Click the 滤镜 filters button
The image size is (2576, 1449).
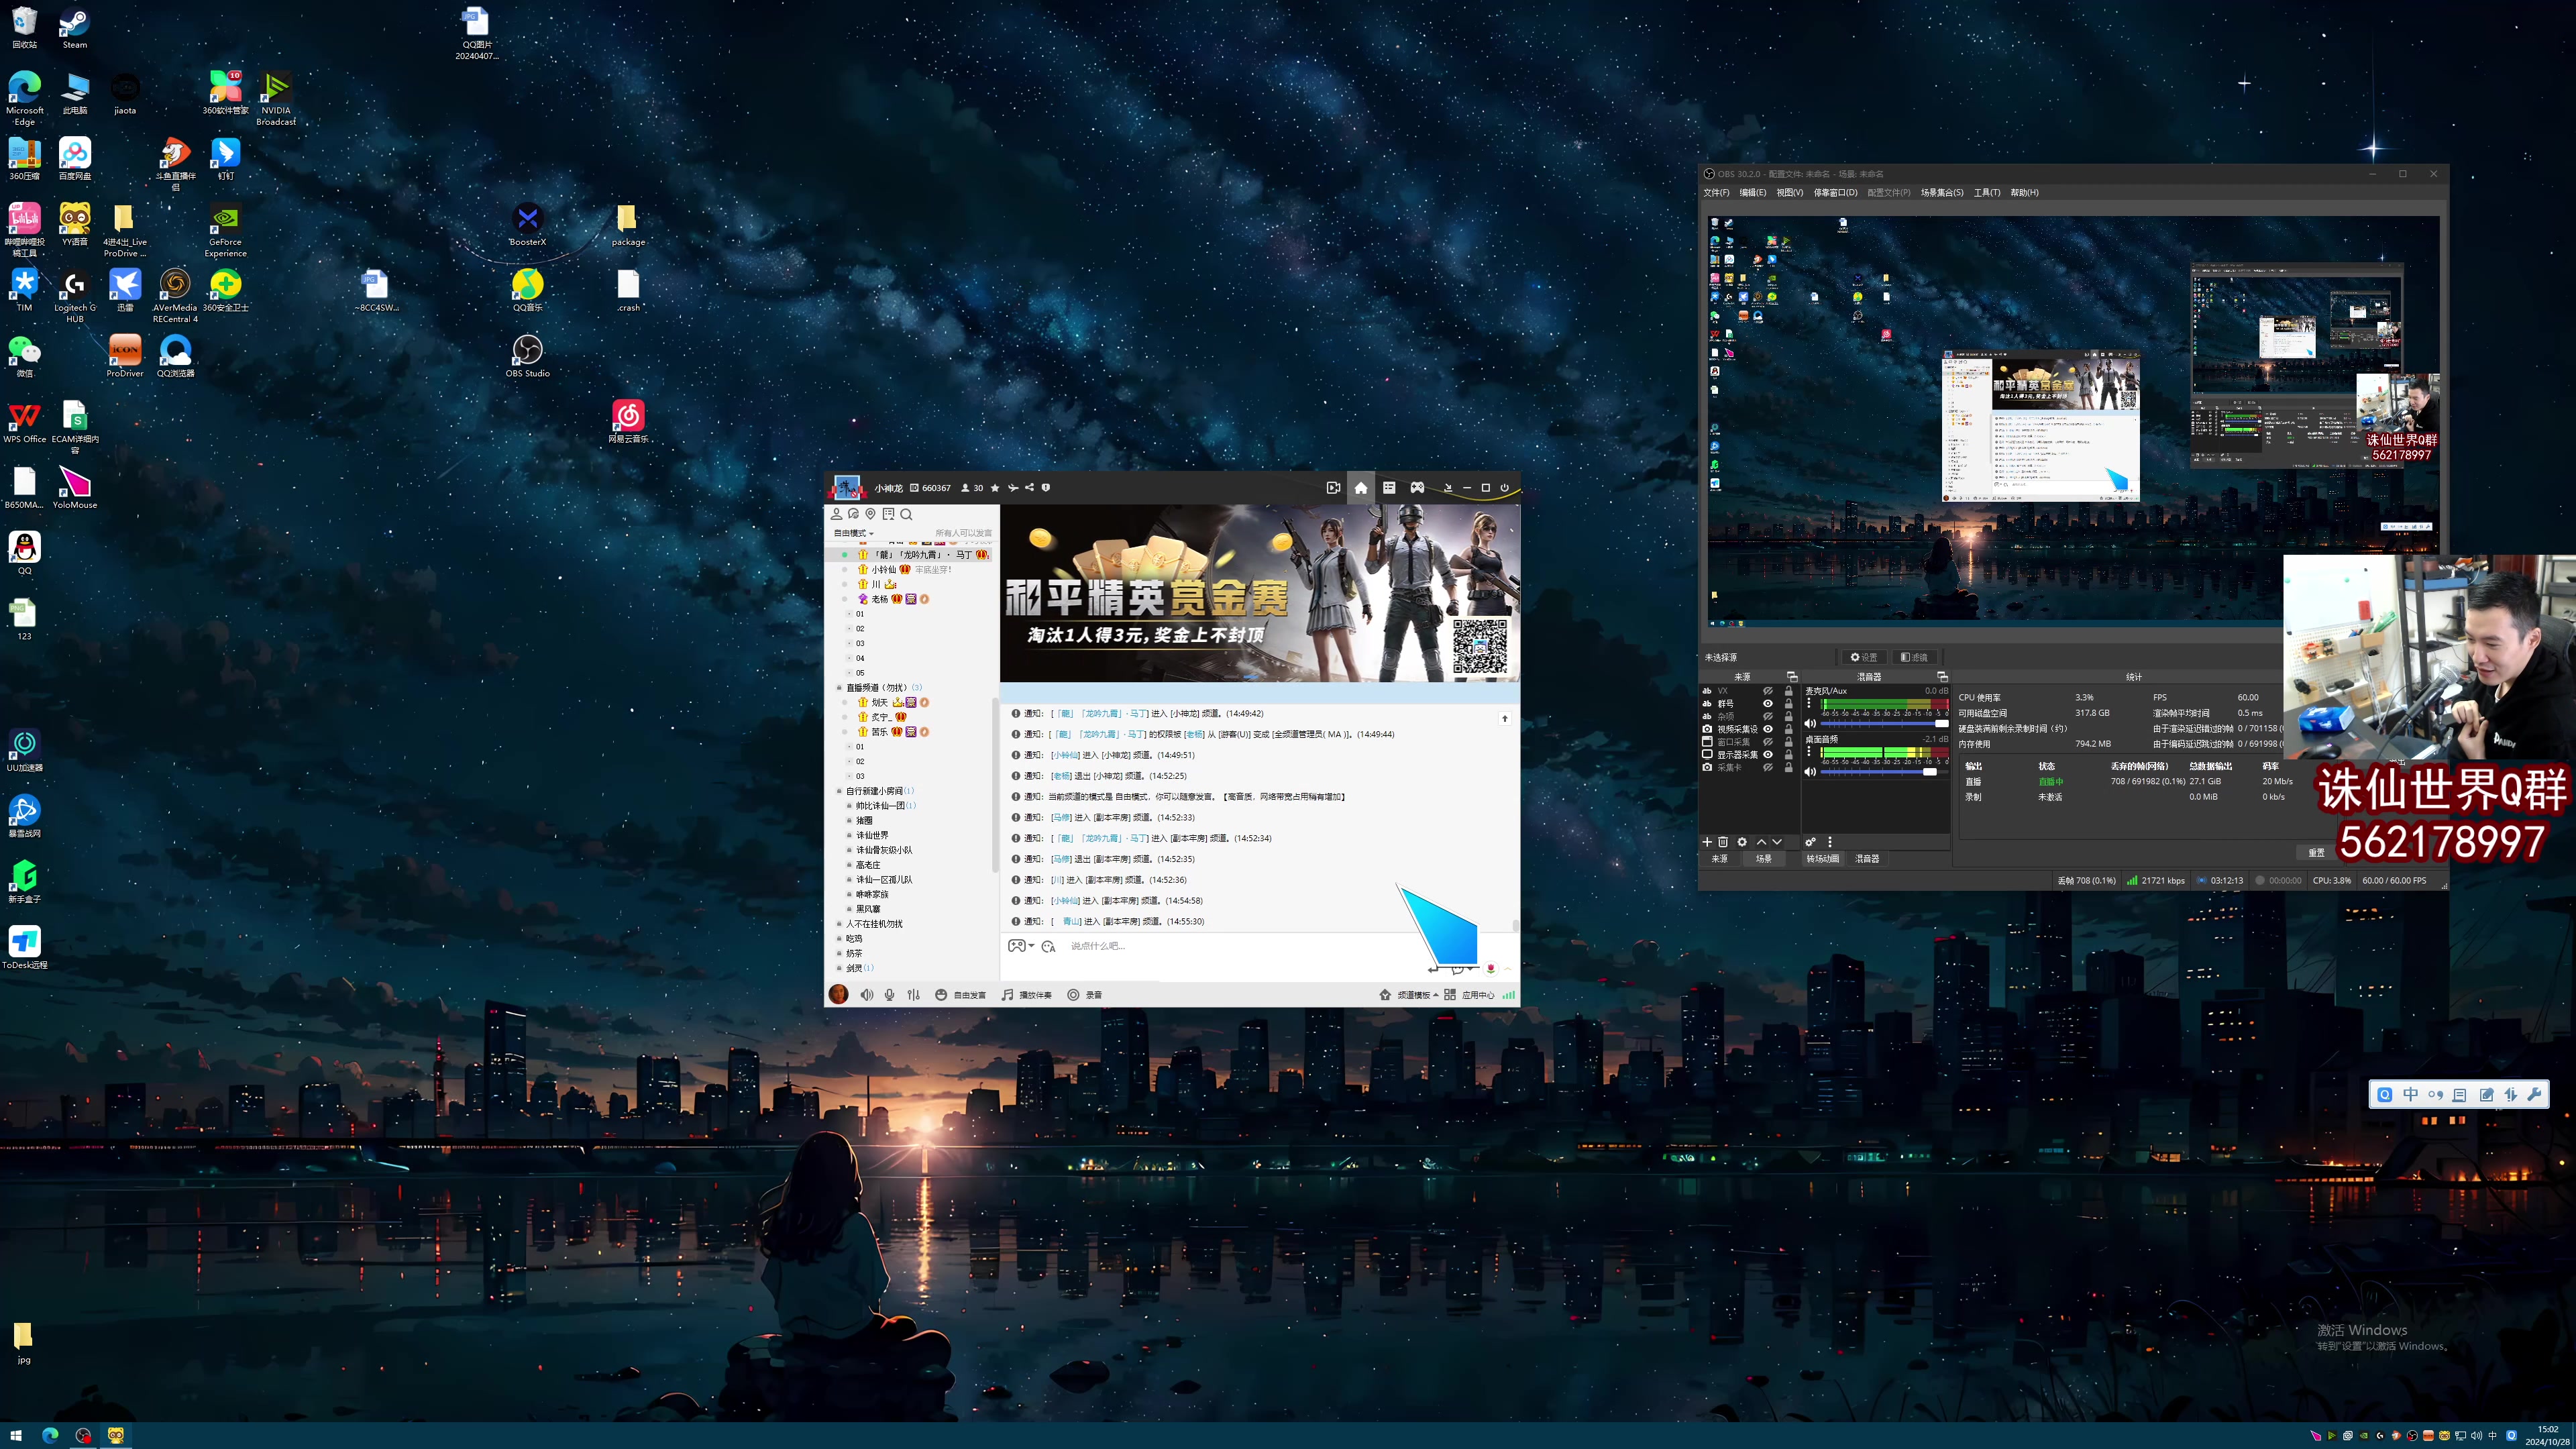(1914, 657)
